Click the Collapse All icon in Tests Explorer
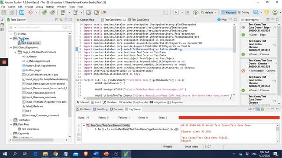 coord(56,19)
